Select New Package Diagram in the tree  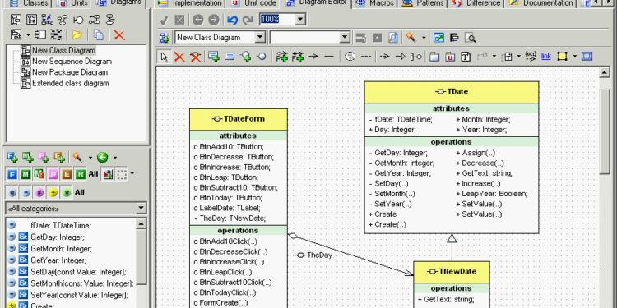click(x=70, y=72)
